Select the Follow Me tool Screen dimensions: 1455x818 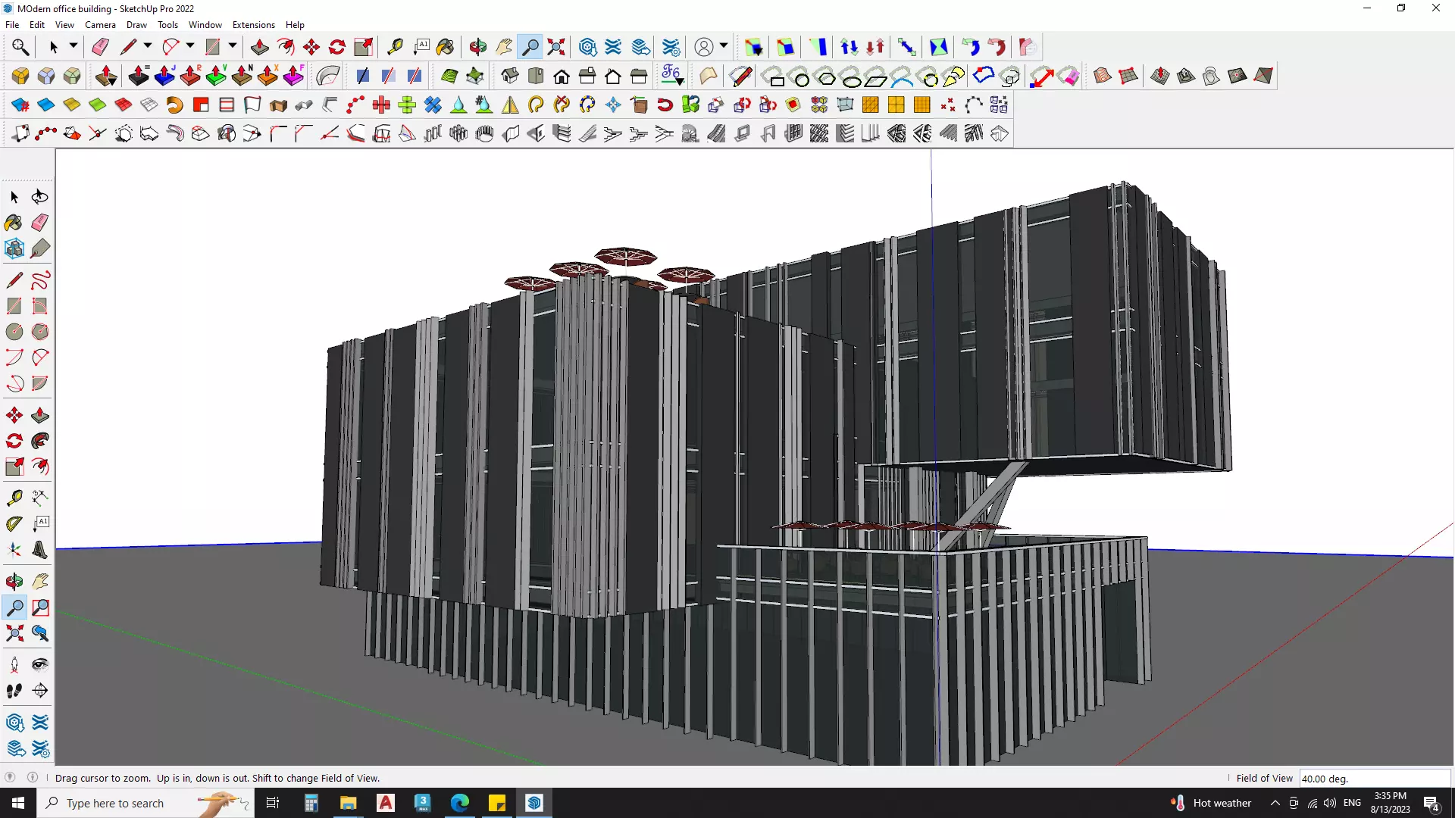[x=40, y=441]
